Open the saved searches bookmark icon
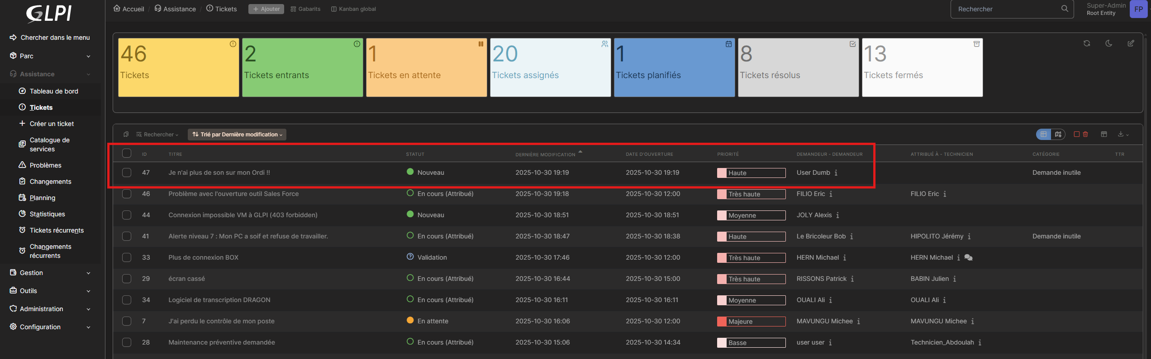 coord(126,134)
